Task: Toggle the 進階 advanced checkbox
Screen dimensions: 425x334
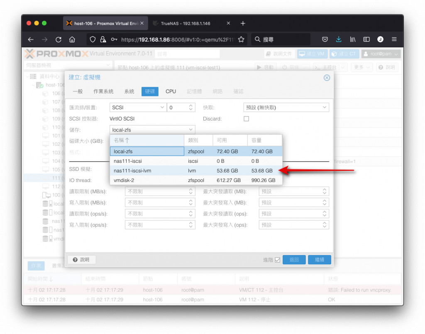Action: click(277, 260)
